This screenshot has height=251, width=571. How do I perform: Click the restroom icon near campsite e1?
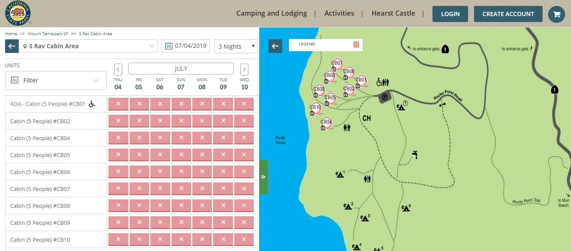367,179
